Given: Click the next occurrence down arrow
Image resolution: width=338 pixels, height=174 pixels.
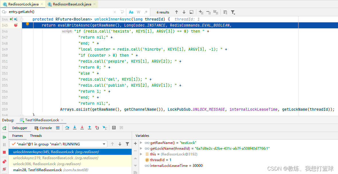Looking at the screenshot, I should coord(184,12).
